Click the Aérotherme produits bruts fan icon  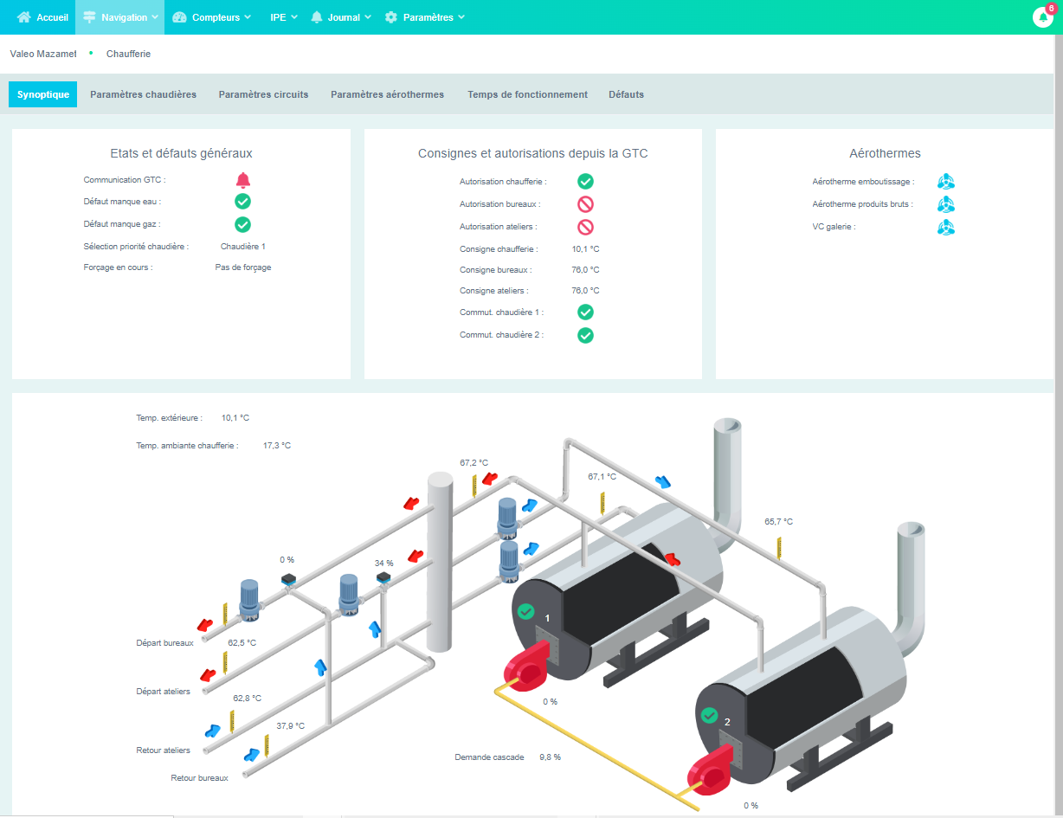[946, 204]
